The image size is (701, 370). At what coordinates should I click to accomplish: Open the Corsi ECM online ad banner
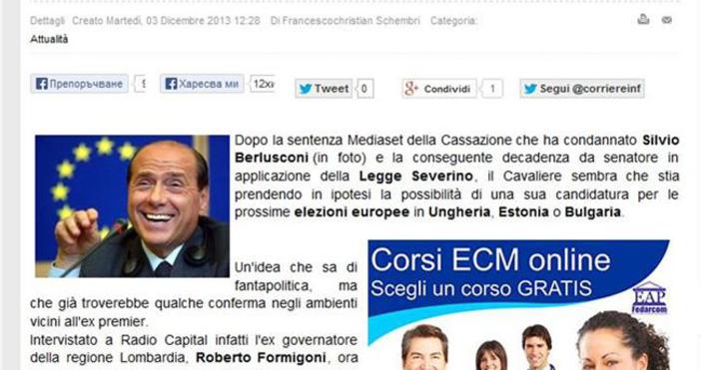click(x=518, y=305)
